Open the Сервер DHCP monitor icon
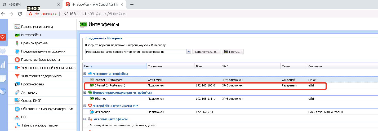 (x=17, y=101)
